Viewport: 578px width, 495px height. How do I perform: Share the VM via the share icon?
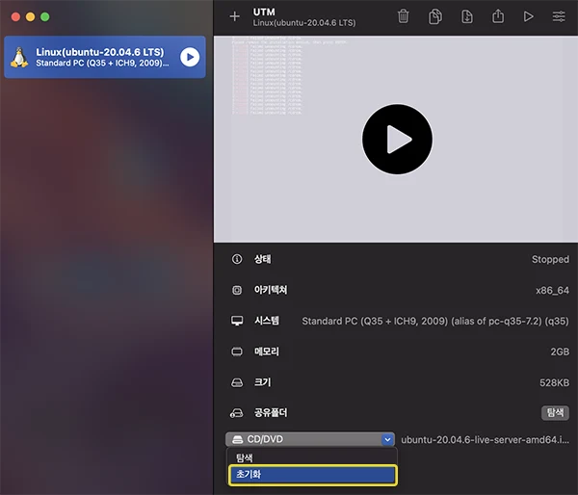point(498,16)
